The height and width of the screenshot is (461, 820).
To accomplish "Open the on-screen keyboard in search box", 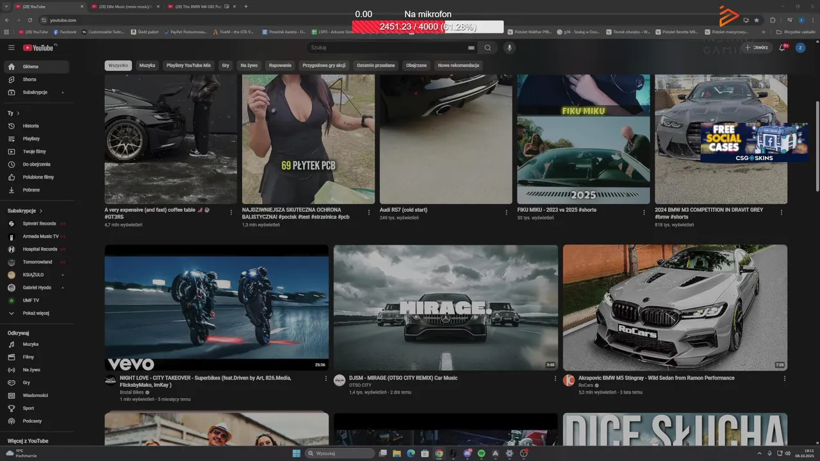I will [471, 48].
